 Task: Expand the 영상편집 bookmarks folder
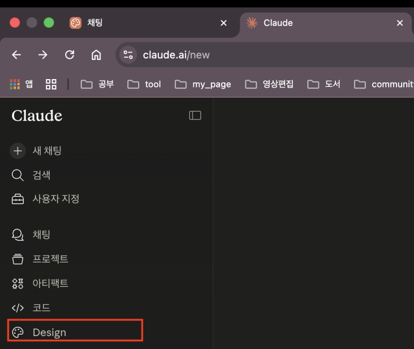coord(273,84)
